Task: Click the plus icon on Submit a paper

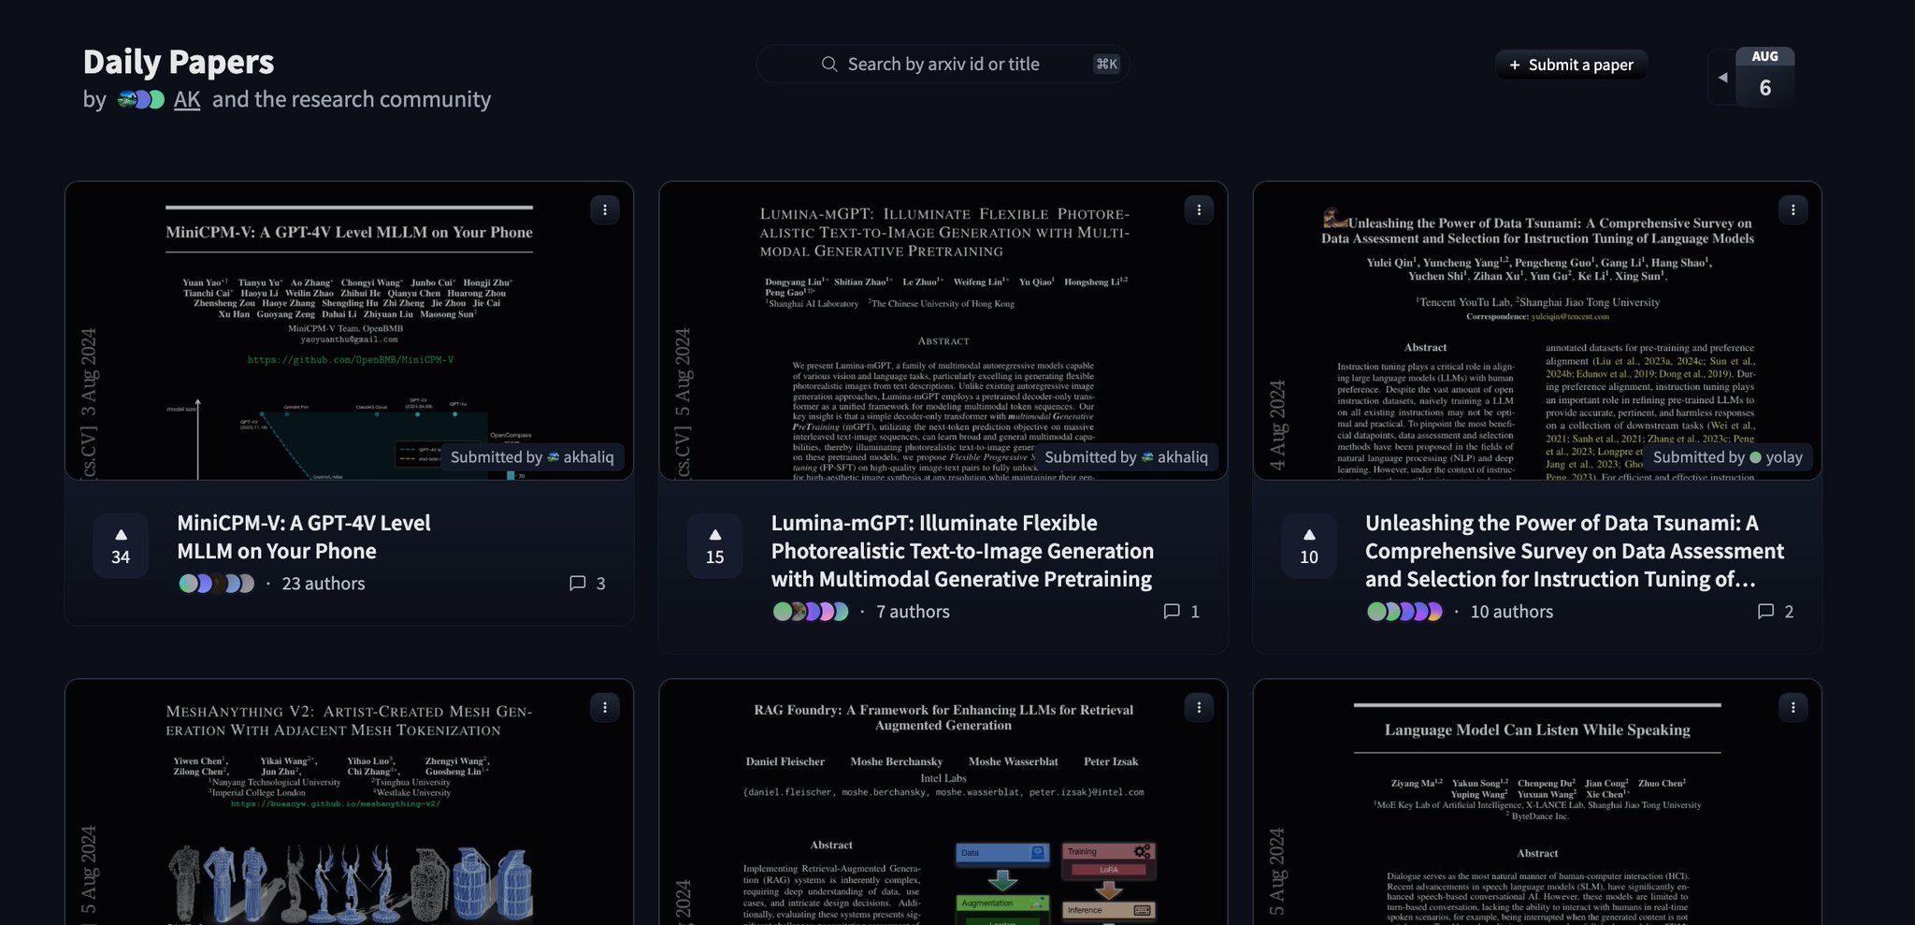Action: pos(1515,65)
